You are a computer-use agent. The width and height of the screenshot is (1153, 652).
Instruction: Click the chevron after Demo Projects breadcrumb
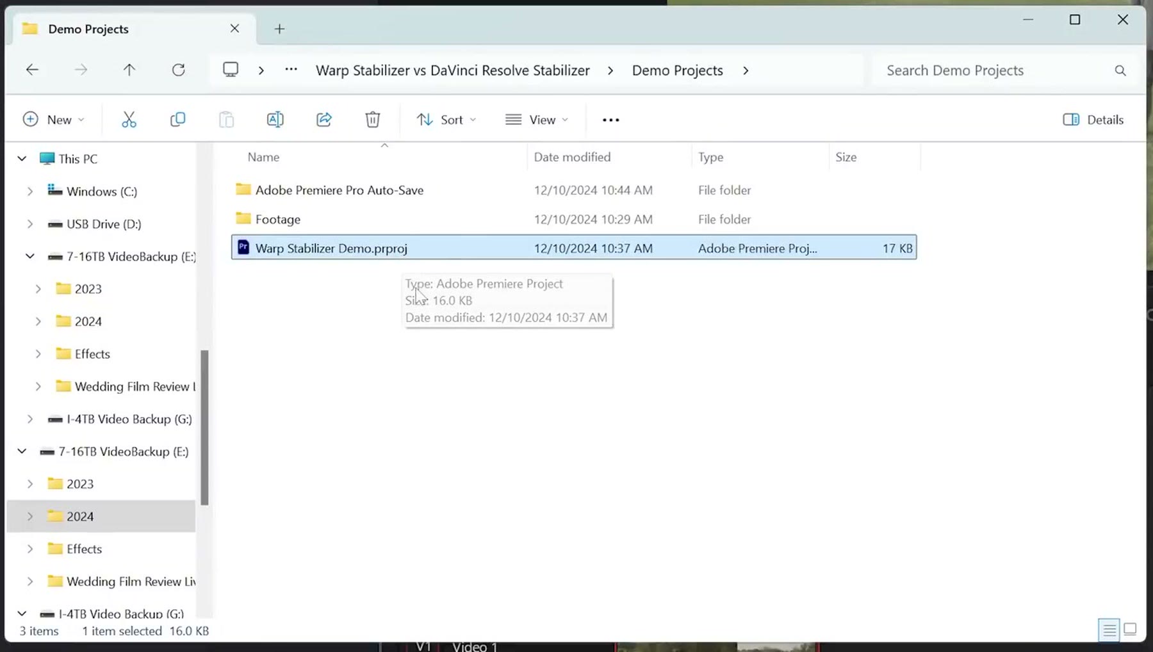(x=746, y=70)
